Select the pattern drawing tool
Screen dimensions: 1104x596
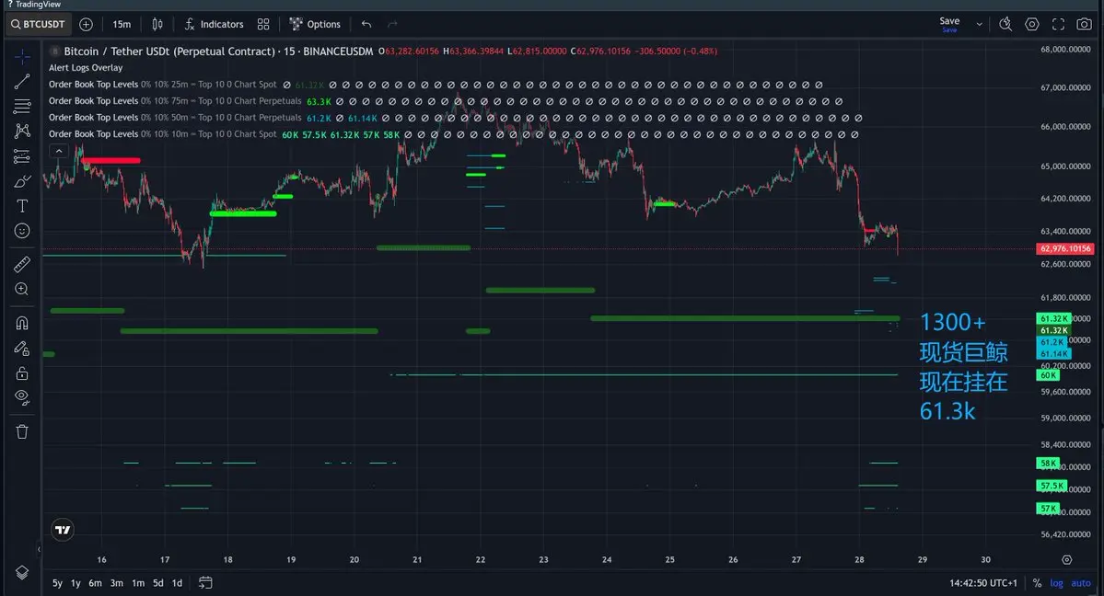click(22, 131)
